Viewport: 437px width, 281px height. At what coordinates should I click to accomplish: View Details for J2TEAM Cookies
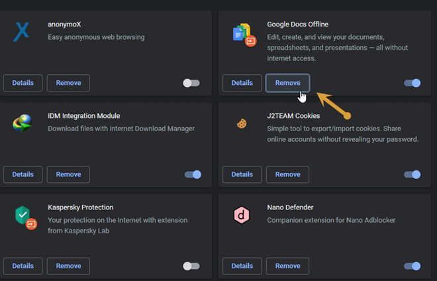242,174
